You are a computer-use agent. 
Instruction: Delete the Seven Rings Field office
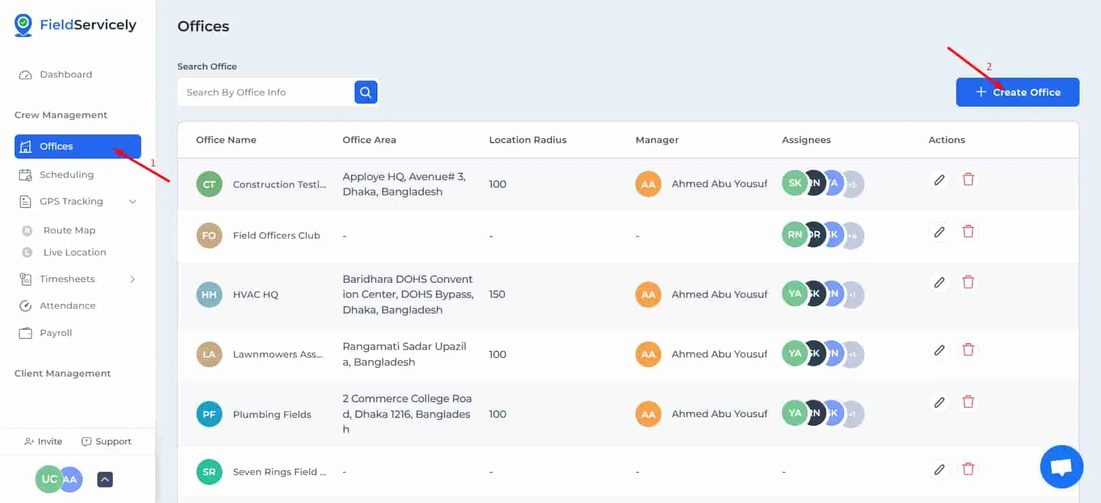pyautogui.click(x=968, y=469)
